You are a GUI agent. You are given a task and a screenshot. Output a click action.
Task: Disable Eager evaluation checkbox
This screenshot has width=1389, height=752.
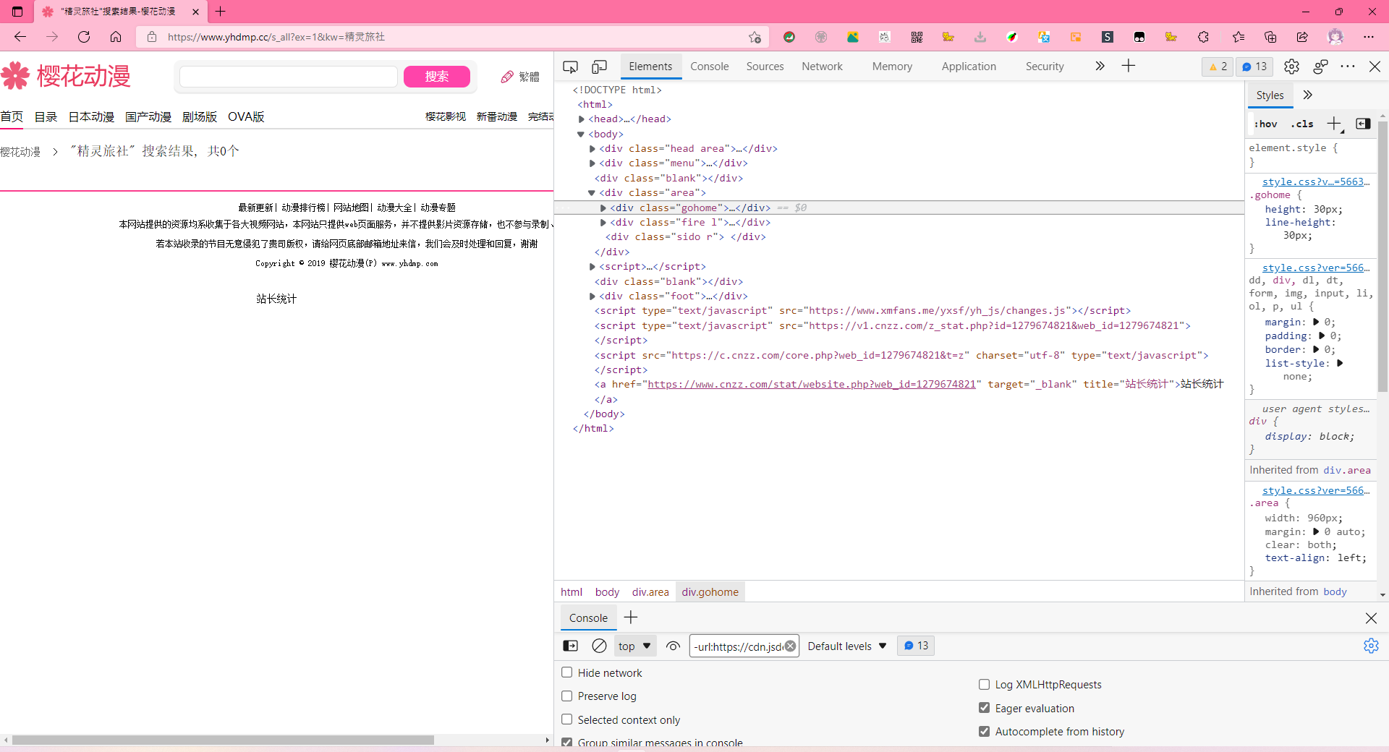984,708
